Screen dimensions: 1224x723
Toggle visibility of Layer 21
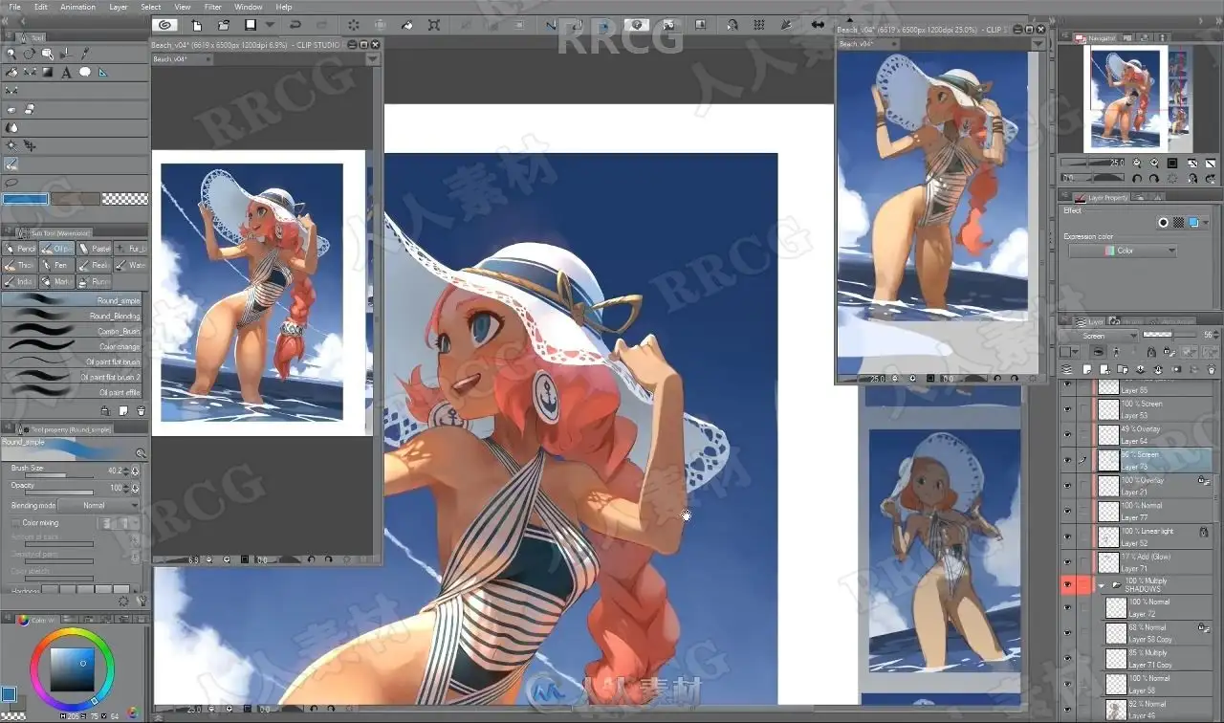tap(1068, 486)
